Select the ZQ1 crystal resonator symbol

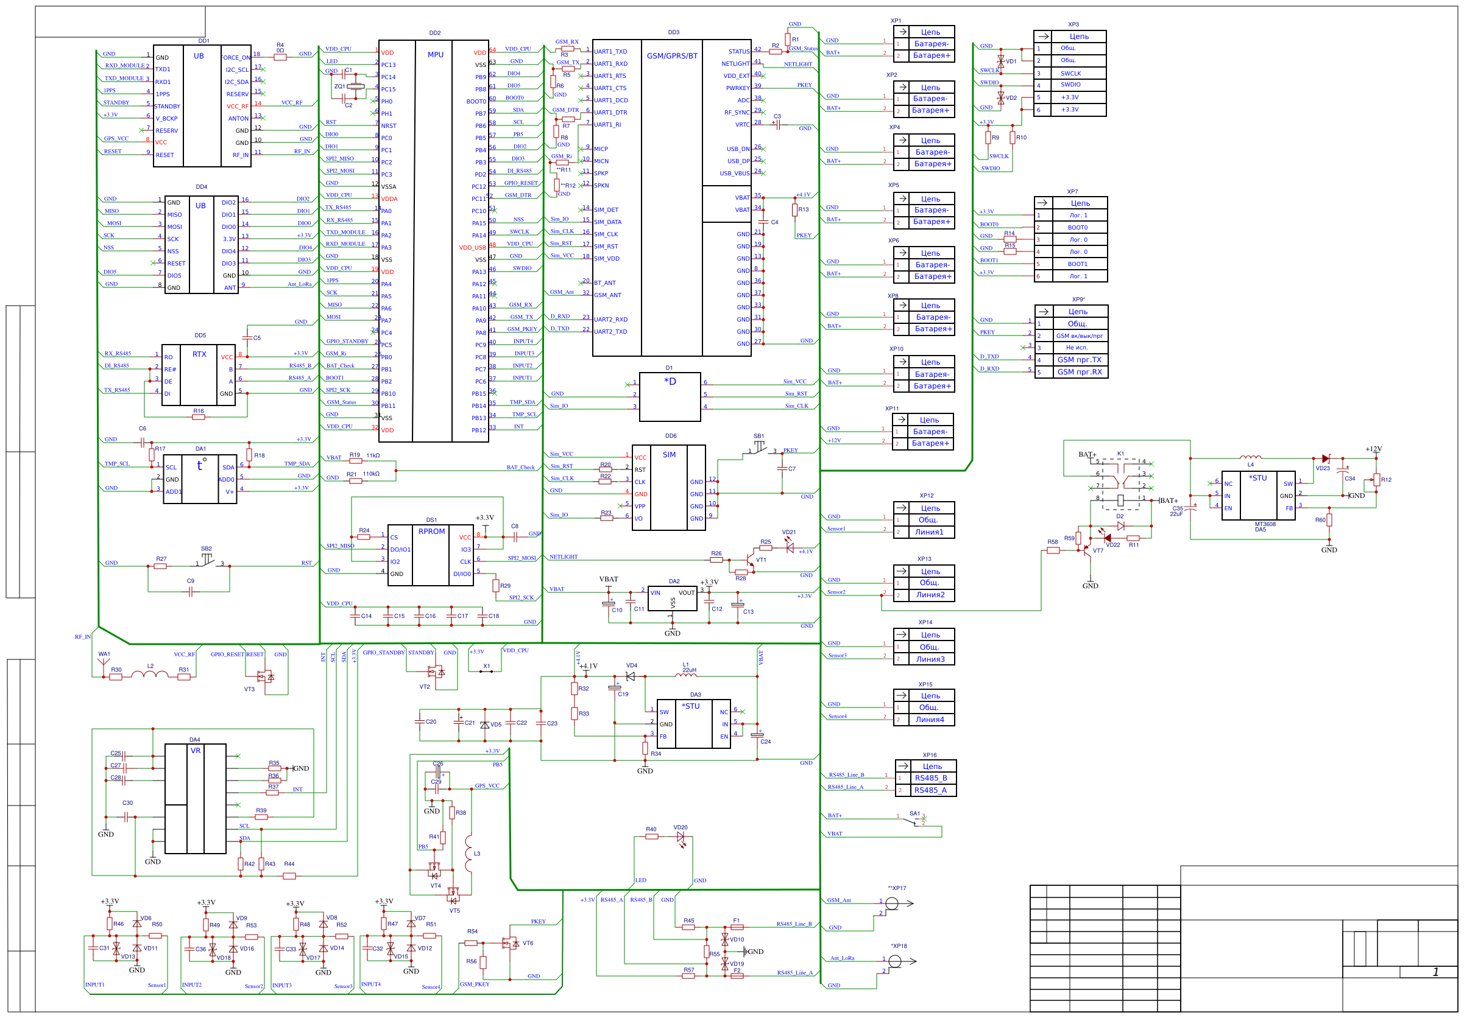(x=356, y=86)
